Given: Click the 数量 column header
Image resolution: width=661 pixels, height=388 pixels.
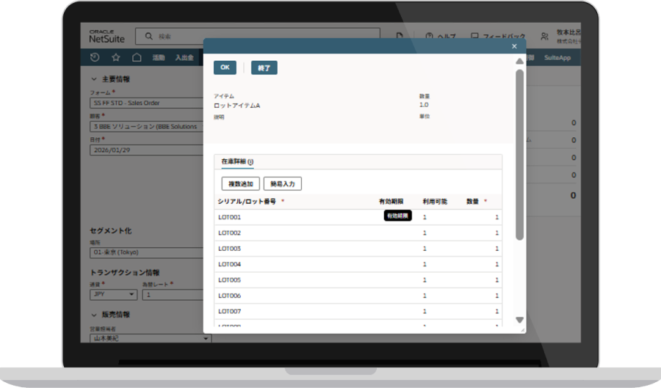Looking at the screenshot, I should [472, 202].
